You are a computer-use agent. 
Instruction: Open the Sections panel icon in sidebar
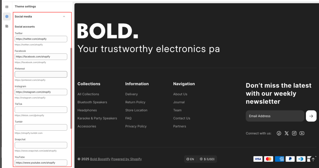point(7,7)
